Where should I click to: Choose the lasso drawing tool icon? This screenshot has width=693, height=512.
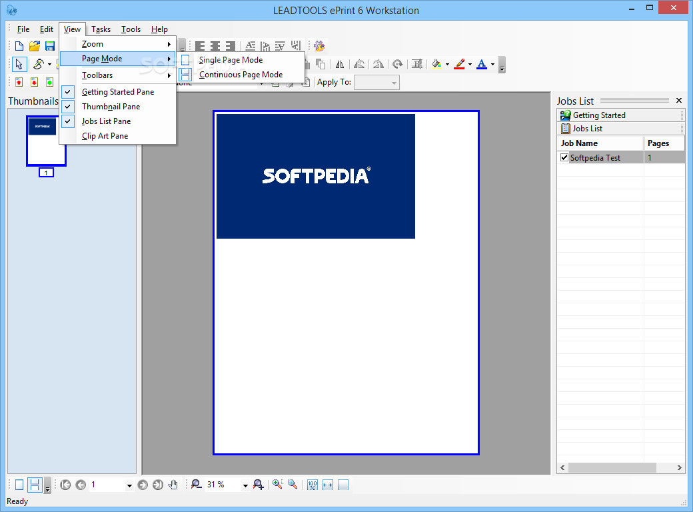pyautogui.click(x=39, y=64)
